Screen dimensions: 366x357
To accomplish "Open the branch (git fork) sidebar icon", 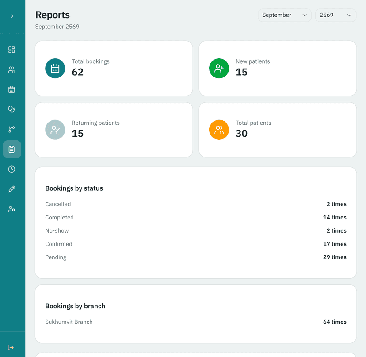I will pos(11,129).
